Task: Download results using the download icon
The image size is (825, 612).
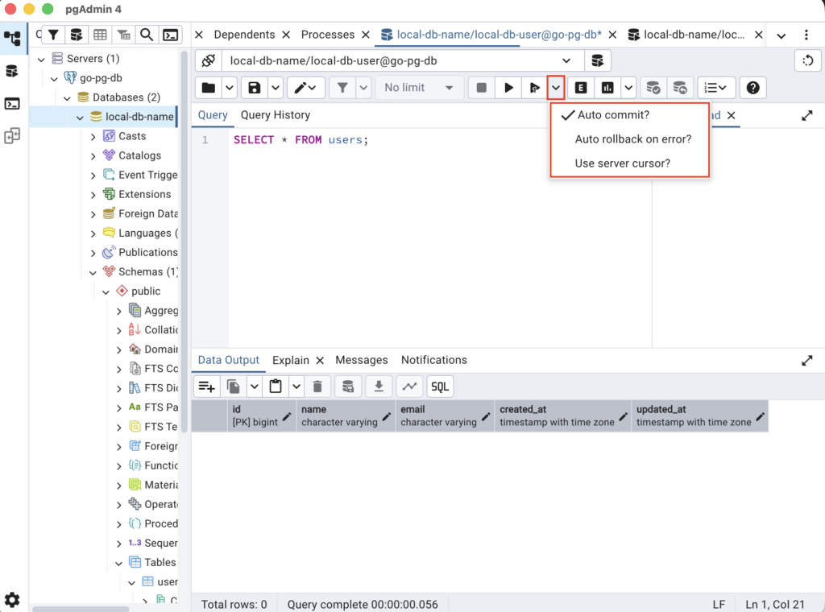Action: (378, 387)
